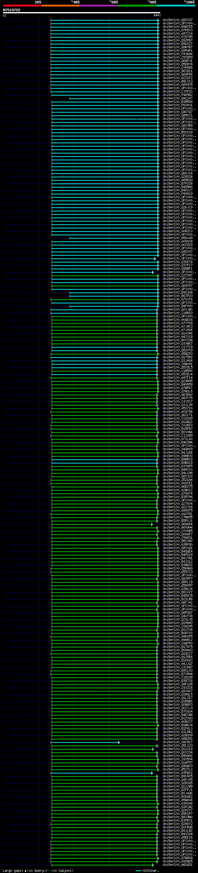Select label UniRef100_A7JHV6
This screenshot has height=873, width=198.
(178, 330)
